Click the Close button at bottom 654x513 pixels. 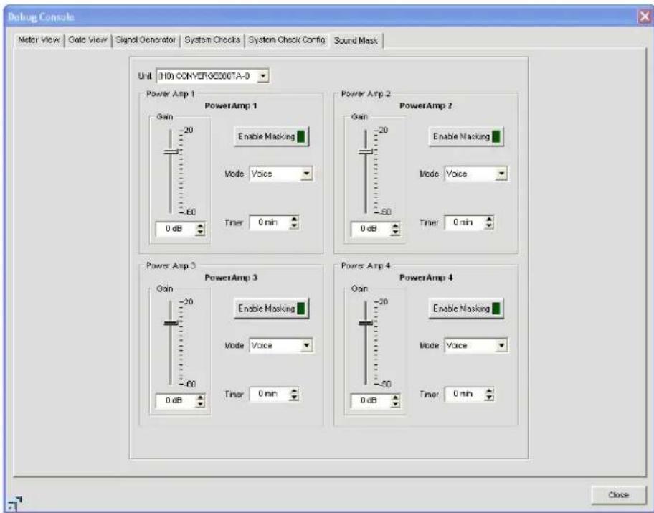pyautogui.click(x=618, y=495)
